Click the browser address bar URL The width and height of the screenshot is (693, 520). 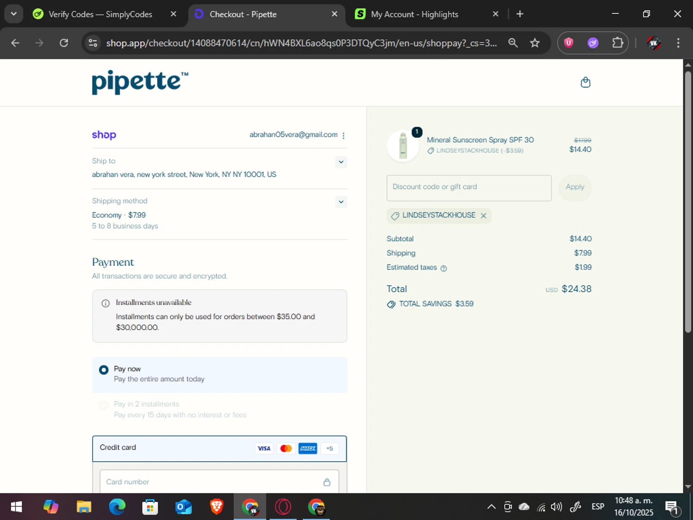301,43
